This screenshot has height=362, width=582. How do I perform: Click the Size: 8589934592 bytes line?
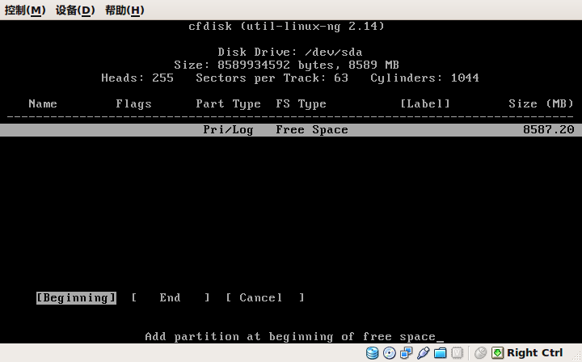pos(286,65)
